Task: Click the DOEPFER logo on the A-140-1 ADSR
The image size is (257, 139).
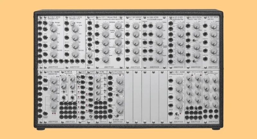Action: (x=178, y=122)
